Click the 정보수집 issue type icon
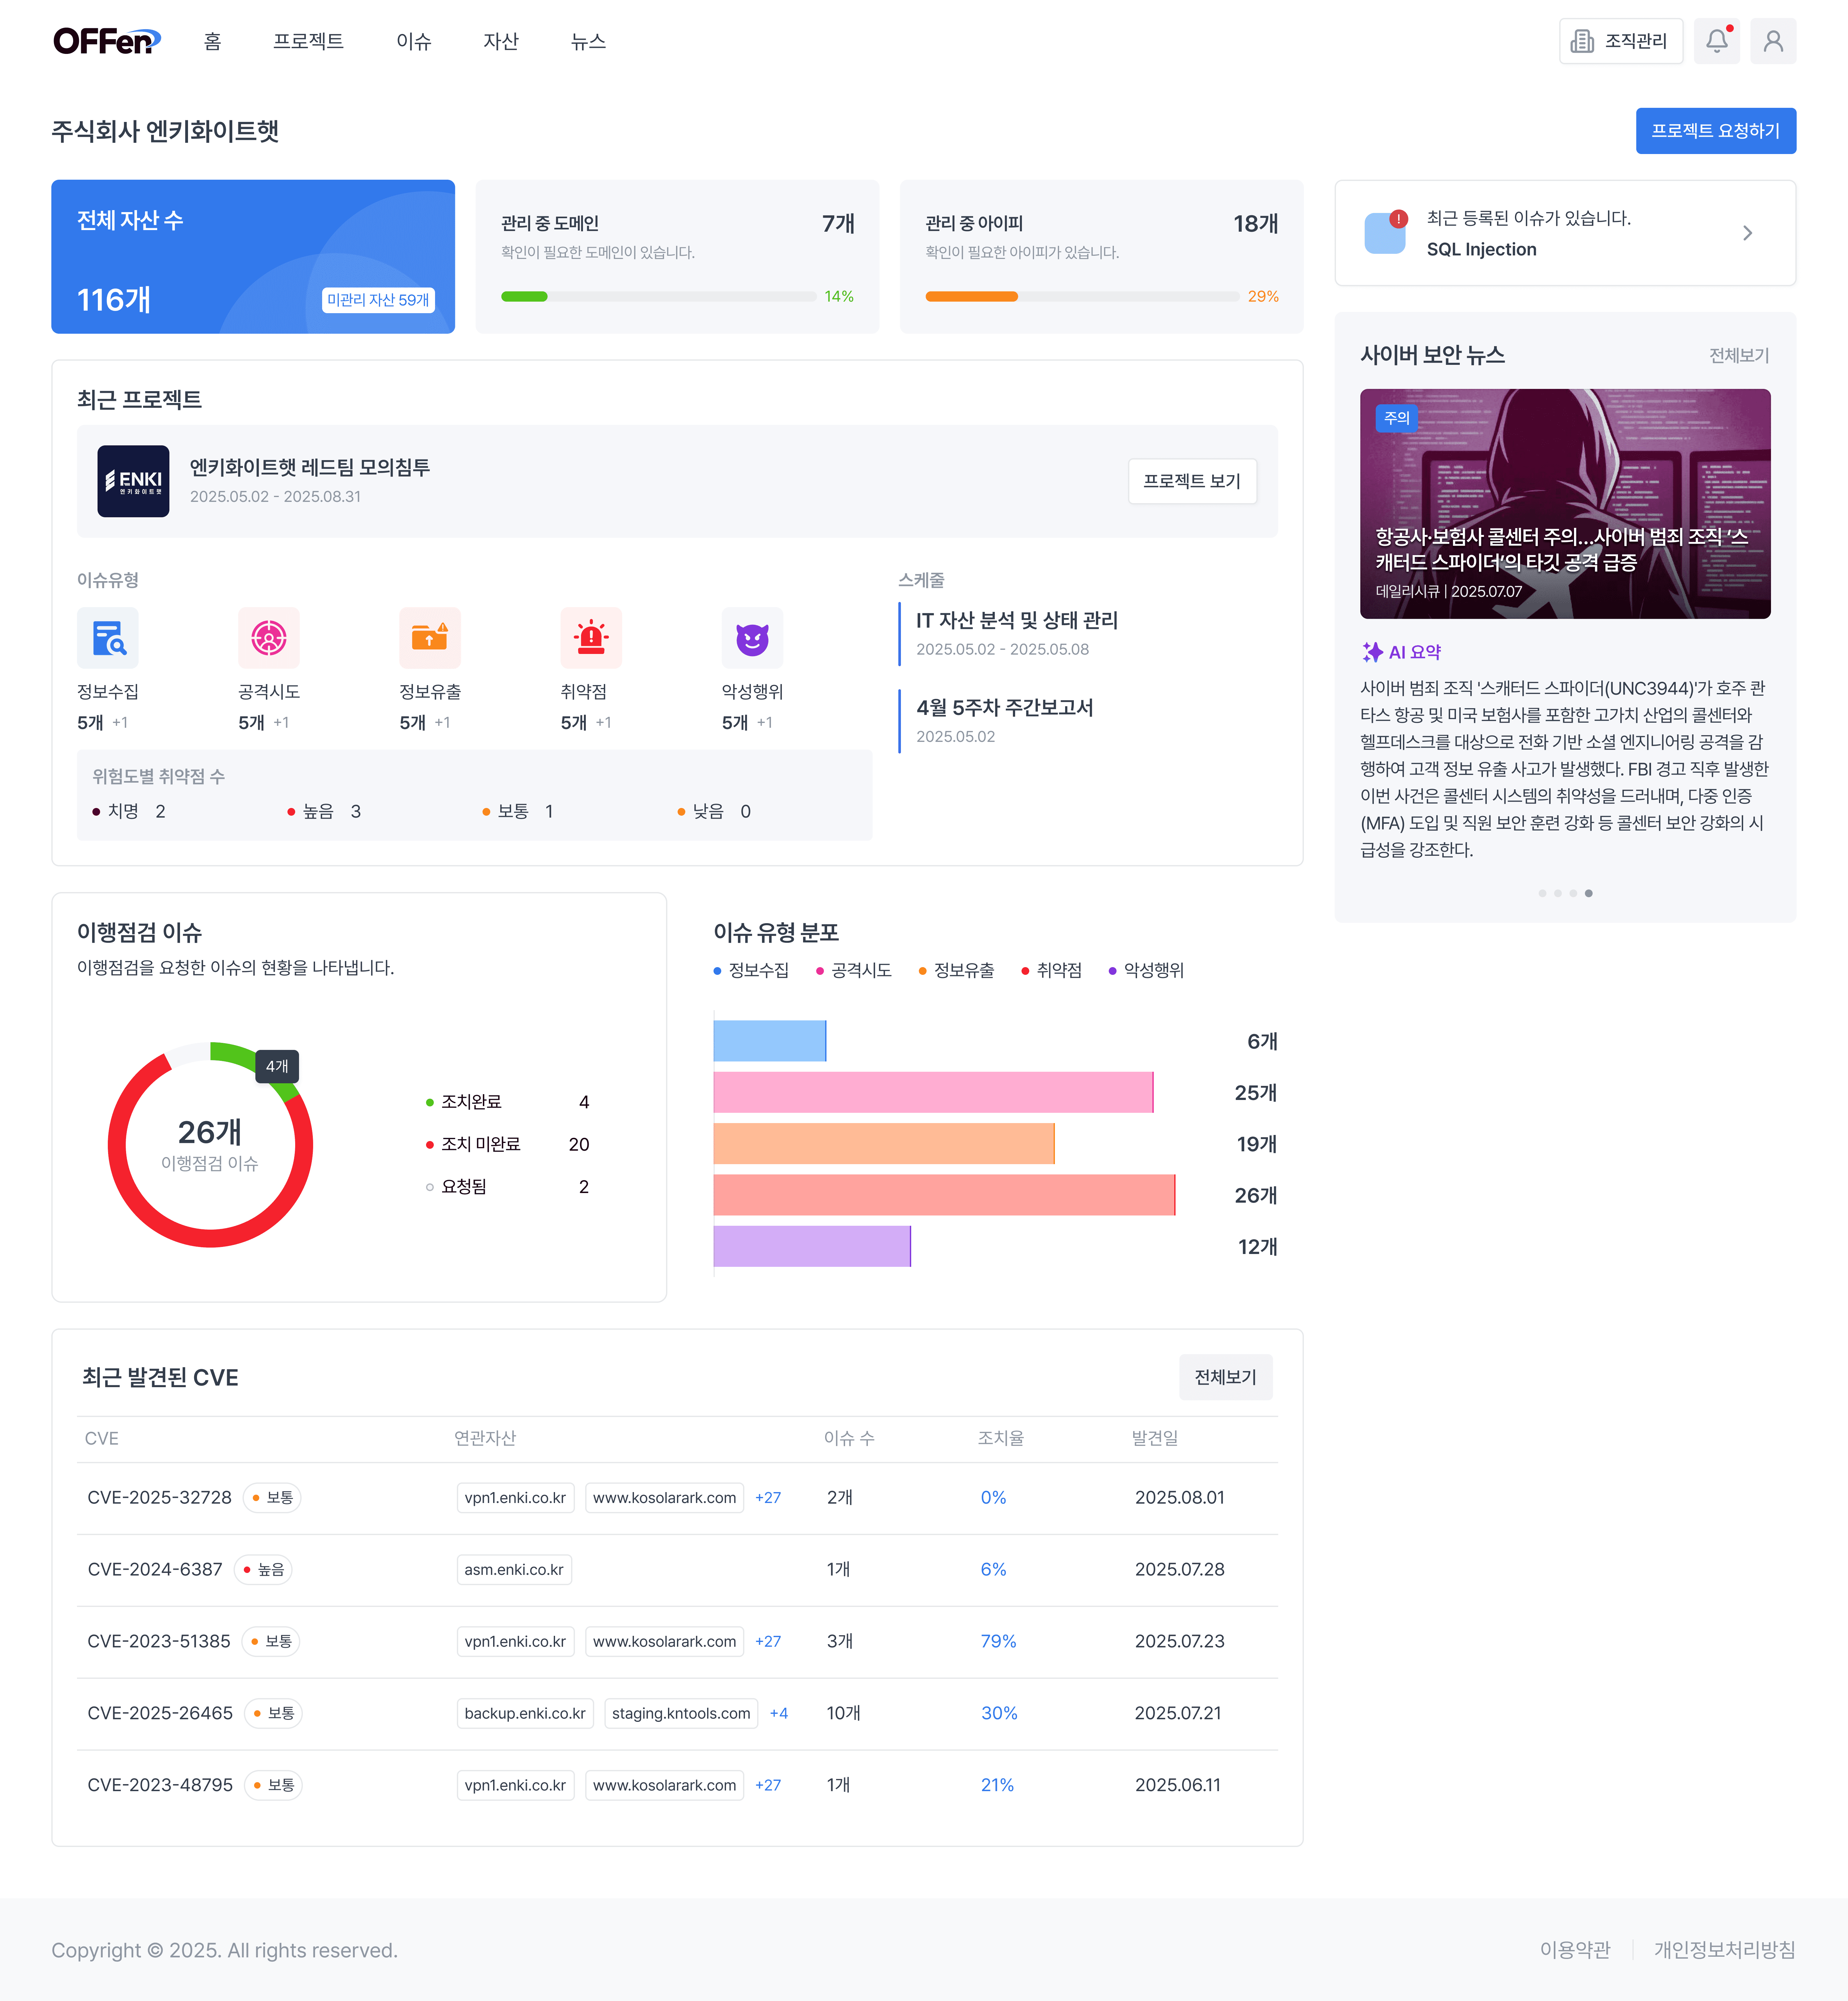Image resolution: width=1848 pixels, height=2001 pixels. (x=108, y=638)
